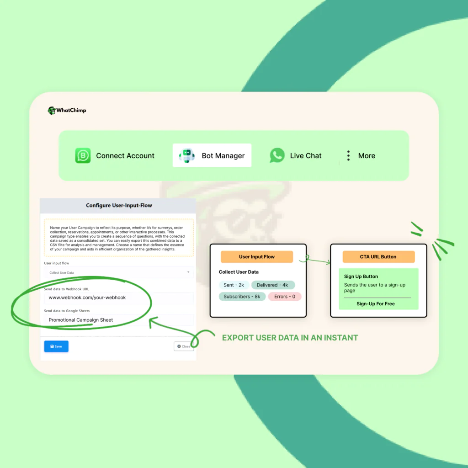The height and width of the screenshot is (468, 468).
Task: Click the floppy disk icon on Save
Action: (52, 346)
